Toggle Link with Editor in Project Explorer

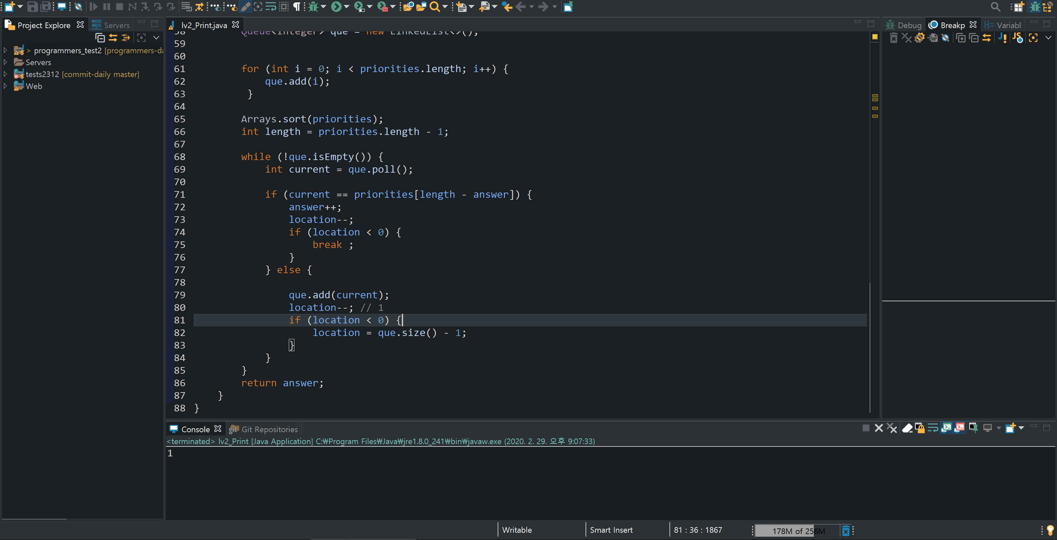coord(113,38)
